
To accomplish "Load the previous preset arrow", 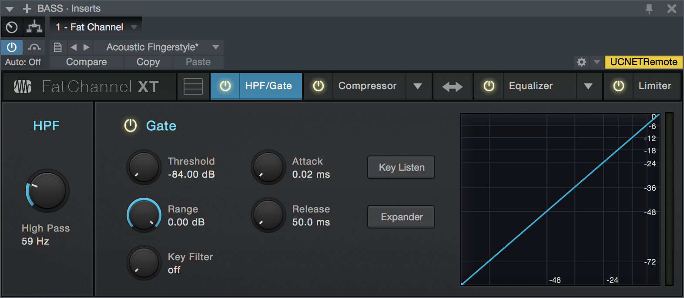I will (74, 47).
